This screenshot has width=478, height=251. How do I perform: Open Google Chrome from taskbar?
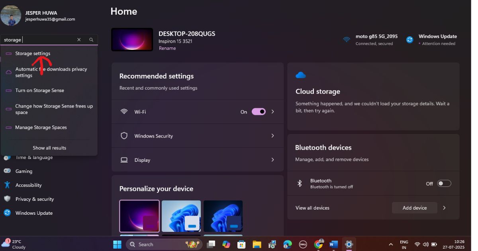tap(318, 244)
